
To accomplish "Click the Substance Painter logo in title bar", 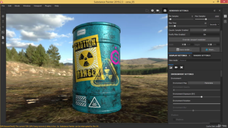I will (2, 2).
